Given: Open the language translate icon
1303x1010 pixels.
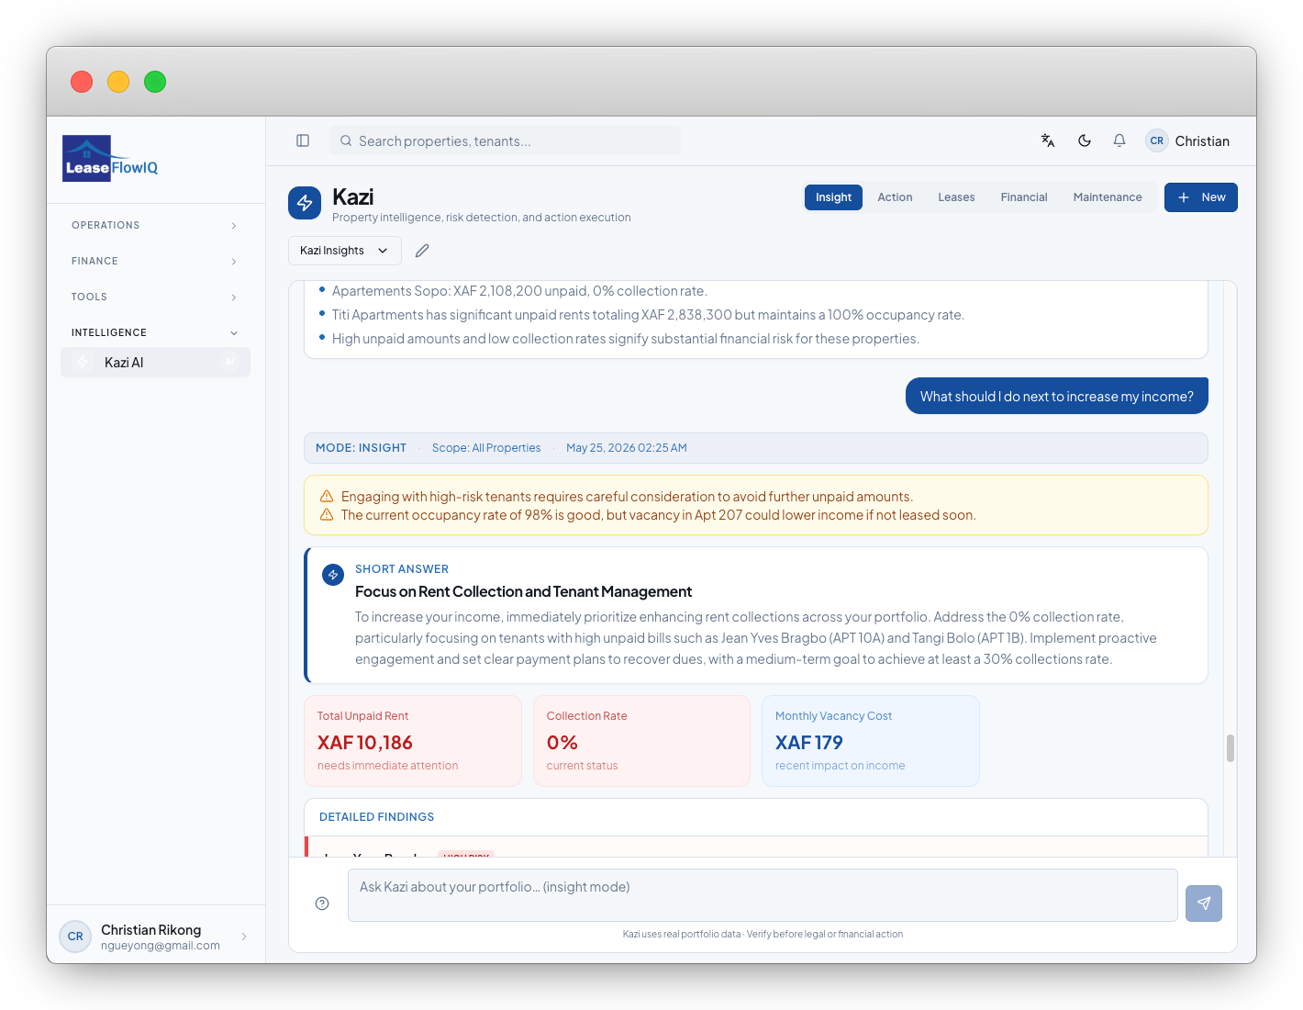Looking at the screenshot, I should click(x=1048, y=140).
